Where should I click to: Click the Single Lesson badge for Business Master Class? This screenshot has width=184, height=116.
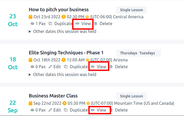132,96
